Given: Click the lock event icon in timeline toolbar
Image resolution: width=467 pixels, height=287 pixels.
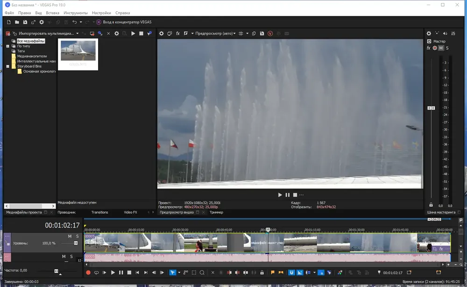Looking at the screenshot, I should tap(262, 273).
